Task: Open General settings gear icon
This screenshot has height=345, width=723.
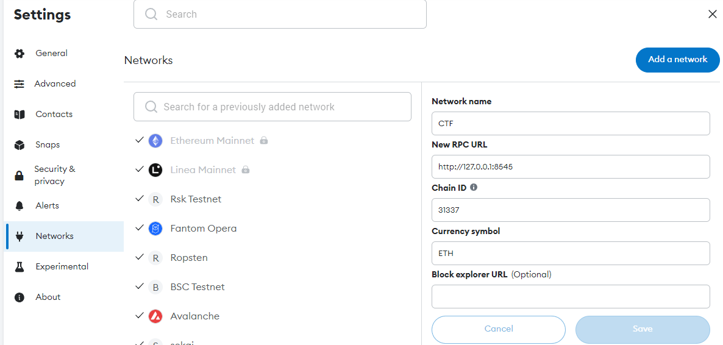Action: pos(19,54)
